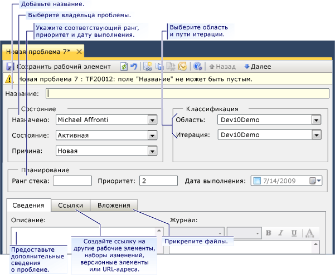Click the Название text field
Image resolution: width=335 pixels, height=275 pixels.
(x=187, y=93)
